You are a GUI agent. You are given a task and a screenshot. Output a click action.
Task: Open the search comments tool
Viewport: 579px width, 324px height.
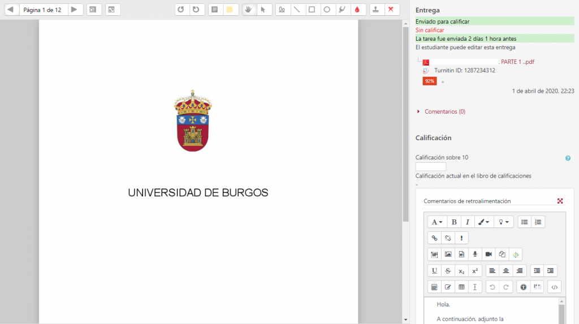[94, 10]
